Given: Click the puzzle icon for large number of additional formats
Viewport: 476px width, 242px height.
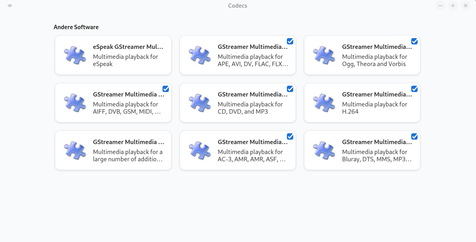Looking at the screenshot, I should (x=75, y=150).
